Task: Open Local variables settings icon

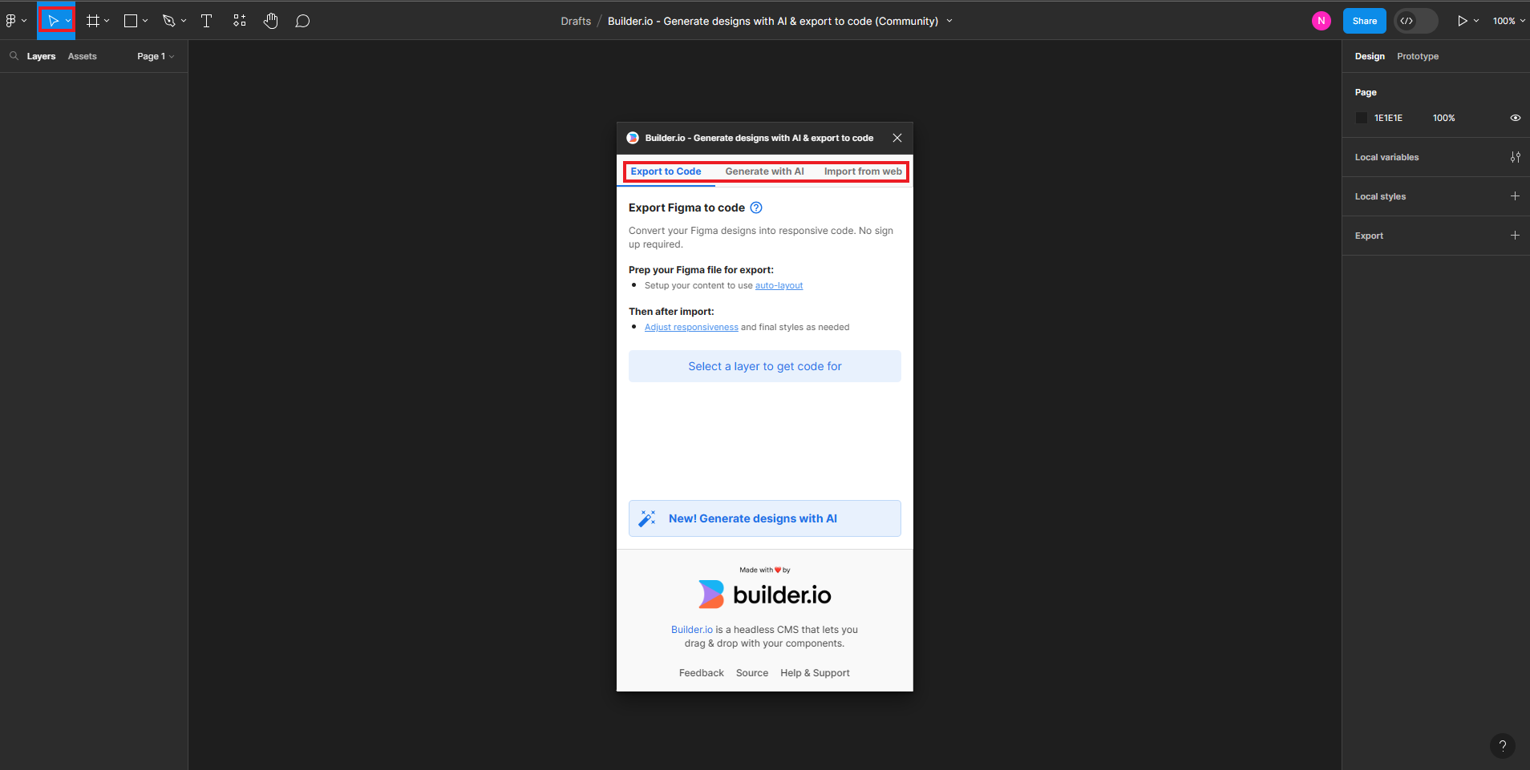Action: [1516, 157]
